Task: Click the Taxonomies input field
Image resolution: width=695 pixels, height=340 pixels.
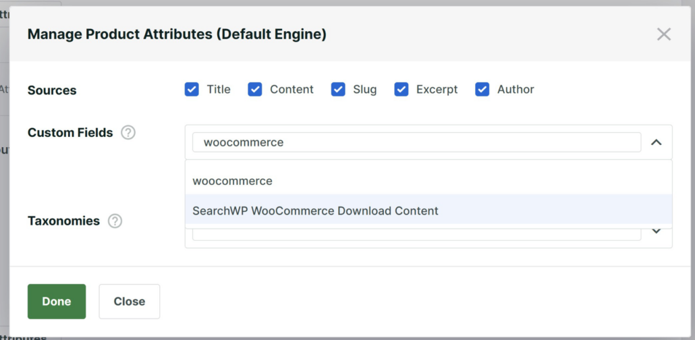Action: pyautogui.click(x=416, y=235)
